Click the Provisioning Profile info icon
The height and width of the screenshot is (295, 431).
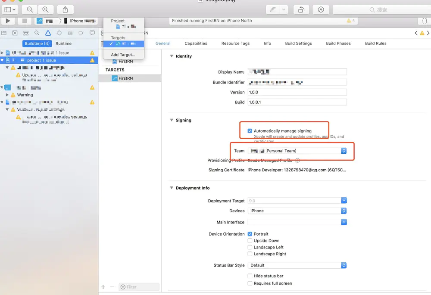coord(297,160)
